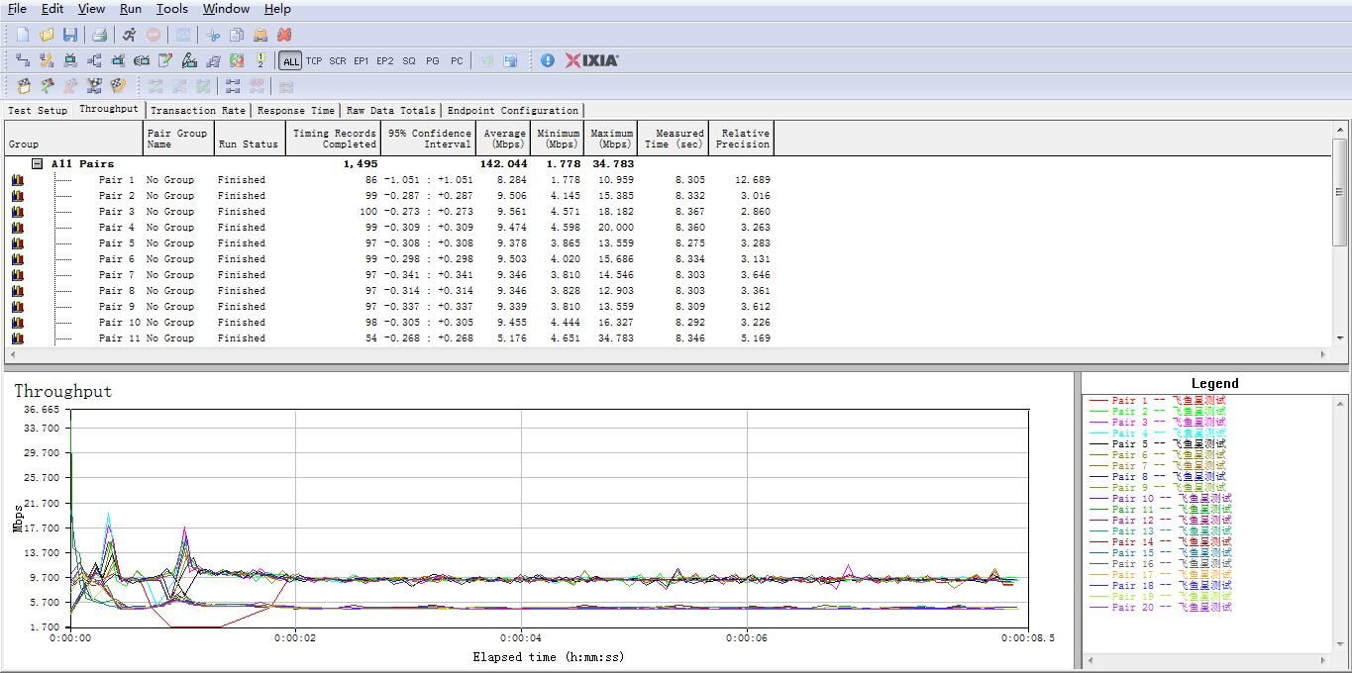Click the blue information icon
Viewport: 1352px width, 673px height.
pos(548,60)
